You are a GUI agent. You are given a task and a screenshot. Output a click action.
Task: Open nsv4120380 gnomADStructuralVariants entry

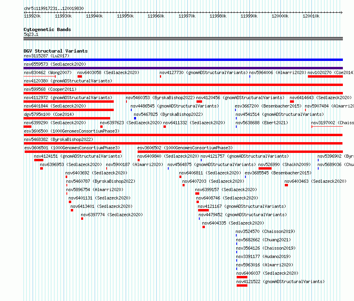68,81
